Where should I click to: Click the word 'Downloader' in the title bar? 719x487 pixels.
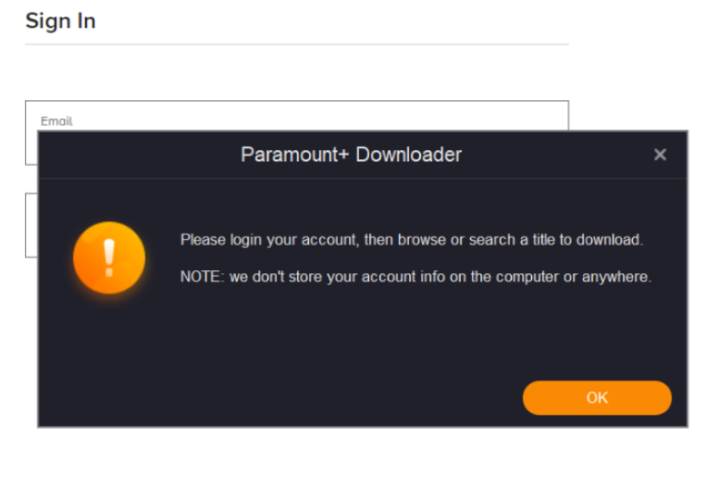coord(409,155)
